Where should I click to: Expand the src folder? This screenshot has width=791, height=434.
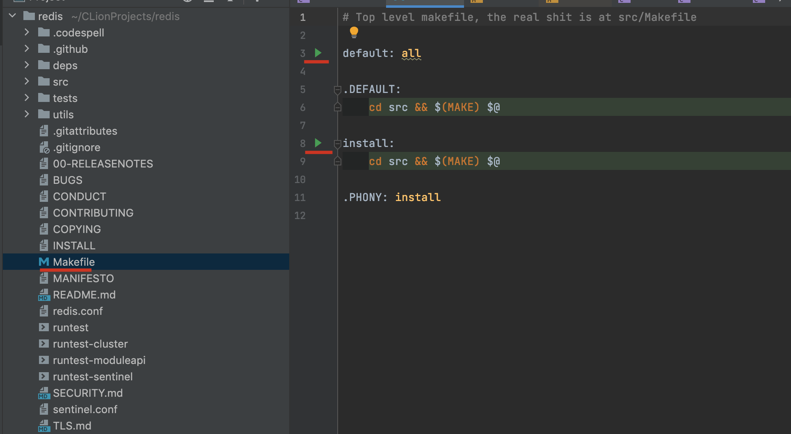coord(27,81)
